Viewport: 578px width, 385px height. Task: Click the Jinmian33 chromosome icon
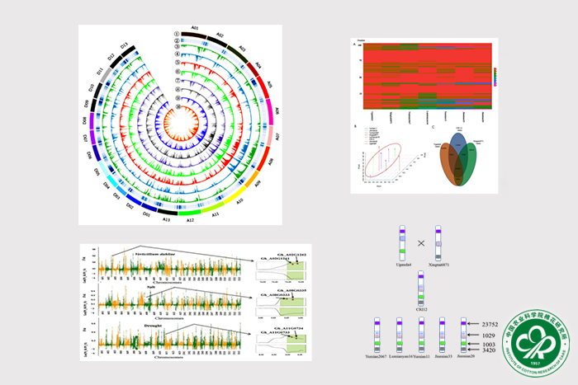coord(443,335)
